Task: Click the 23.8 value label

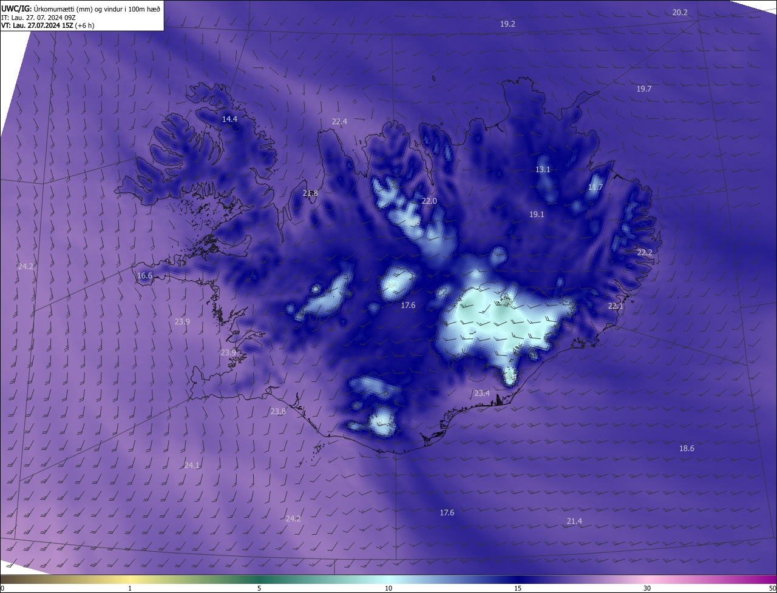Action: [x=278, y=411]
